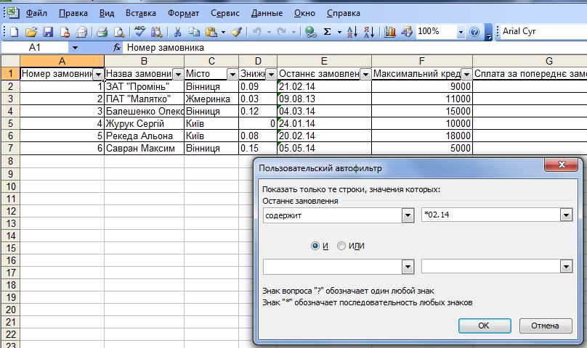
Task: Select the Format Painter brush
Action: click(236, 32)
